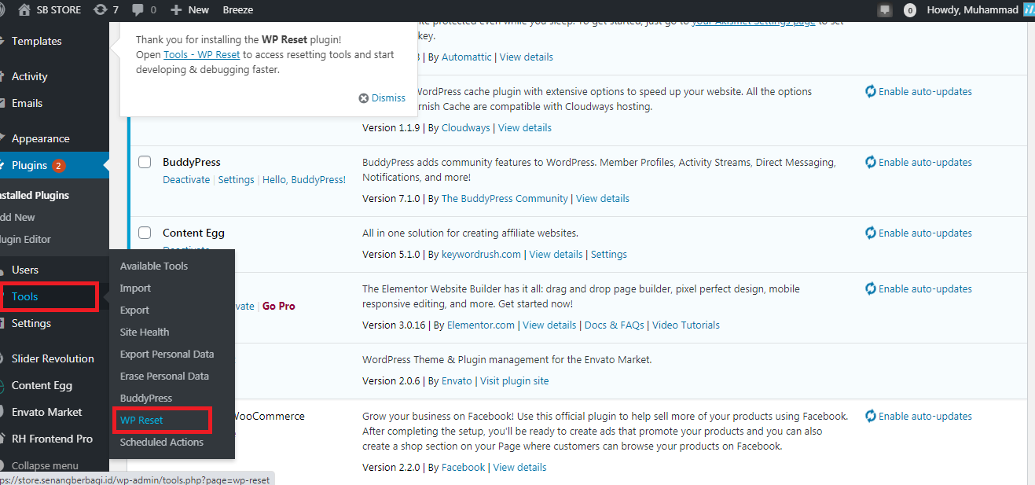Viewport: 1035px width, 485px height.
Task: Click the plus New icon
Action: click(176, 10)
